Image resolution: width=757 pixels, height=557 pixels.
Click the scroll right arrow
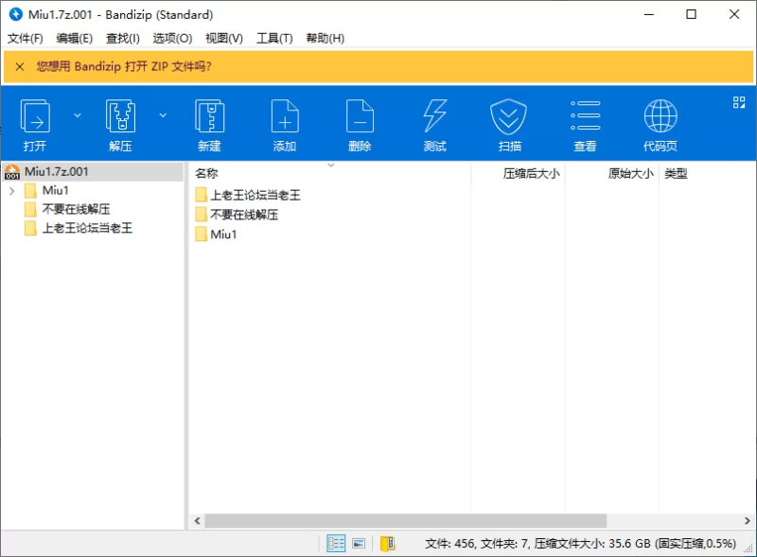pos(748,521)
